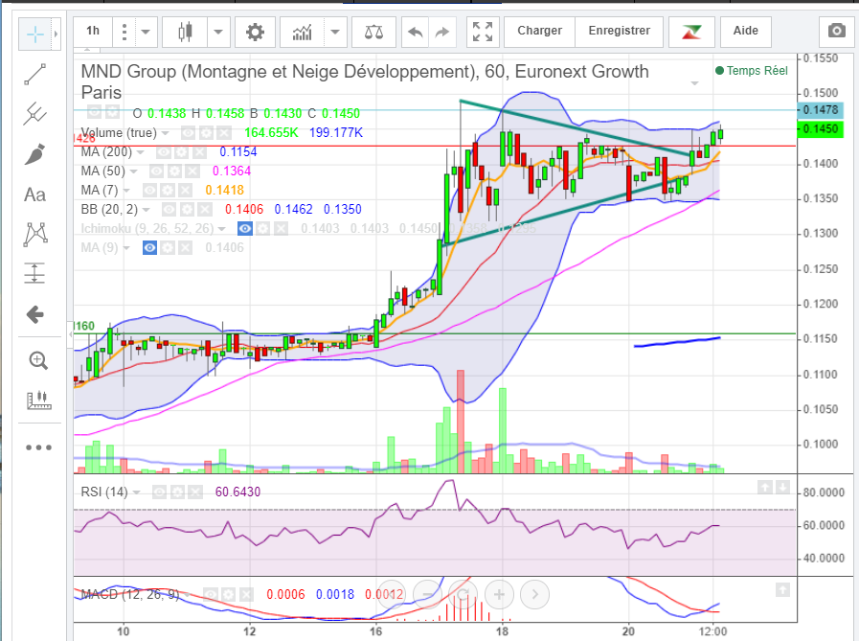Toggle fullscreen chart mode

[x=483, y=32]
